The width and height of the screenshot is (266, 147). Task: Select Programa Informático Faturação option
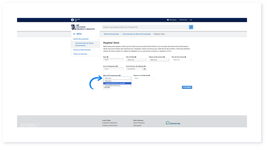117,83
